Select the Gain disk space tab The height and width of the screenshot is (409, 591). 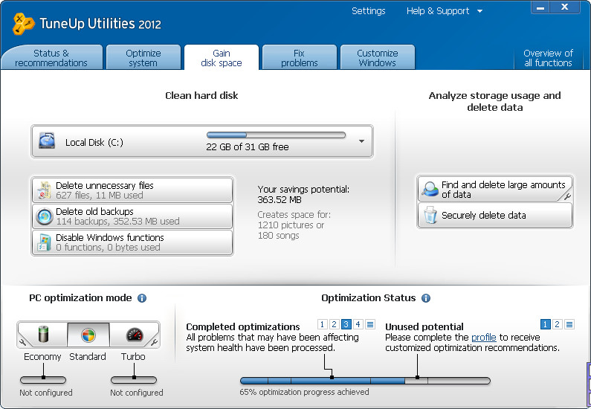tap(222, 58)
